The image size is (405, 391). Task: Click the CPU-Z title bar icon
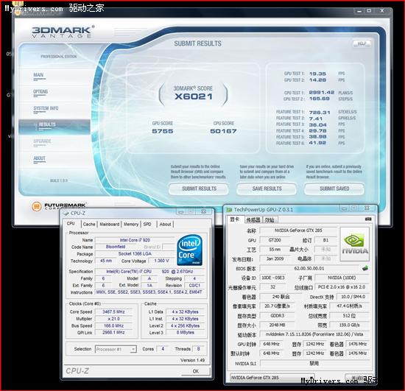[x=66, y=213]
